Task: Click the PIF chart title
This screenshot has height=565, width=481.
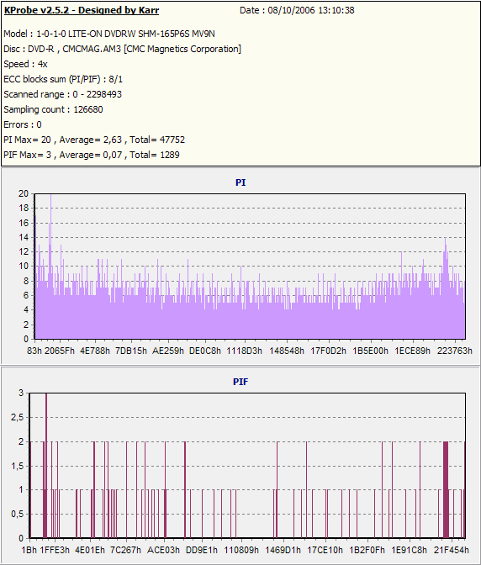Action: 240,382
